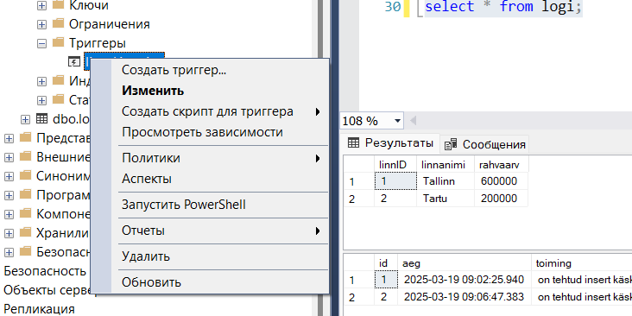This screenshot has width=632, height=316.
Task: Click the dbo.lo... table icon
Action: (x=41, y=118)
